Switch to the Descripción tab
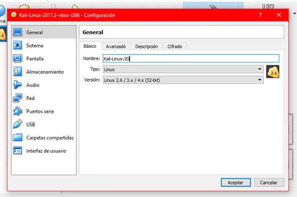 click(x=146, y=46)
